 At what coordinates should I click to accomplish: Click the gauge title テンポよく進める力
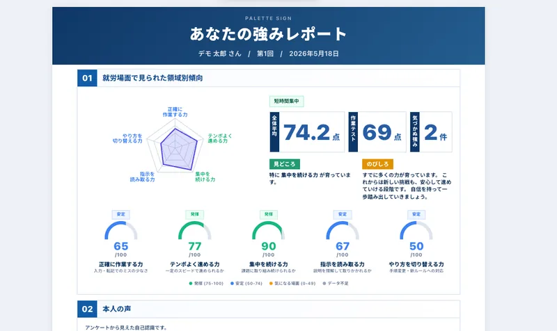(x=195, y=264)
